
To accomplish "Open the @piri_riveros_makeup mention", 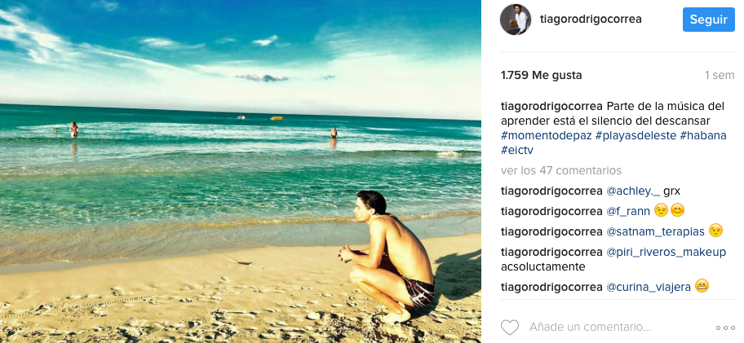I will pyautogui.click(x=666, y=252).
